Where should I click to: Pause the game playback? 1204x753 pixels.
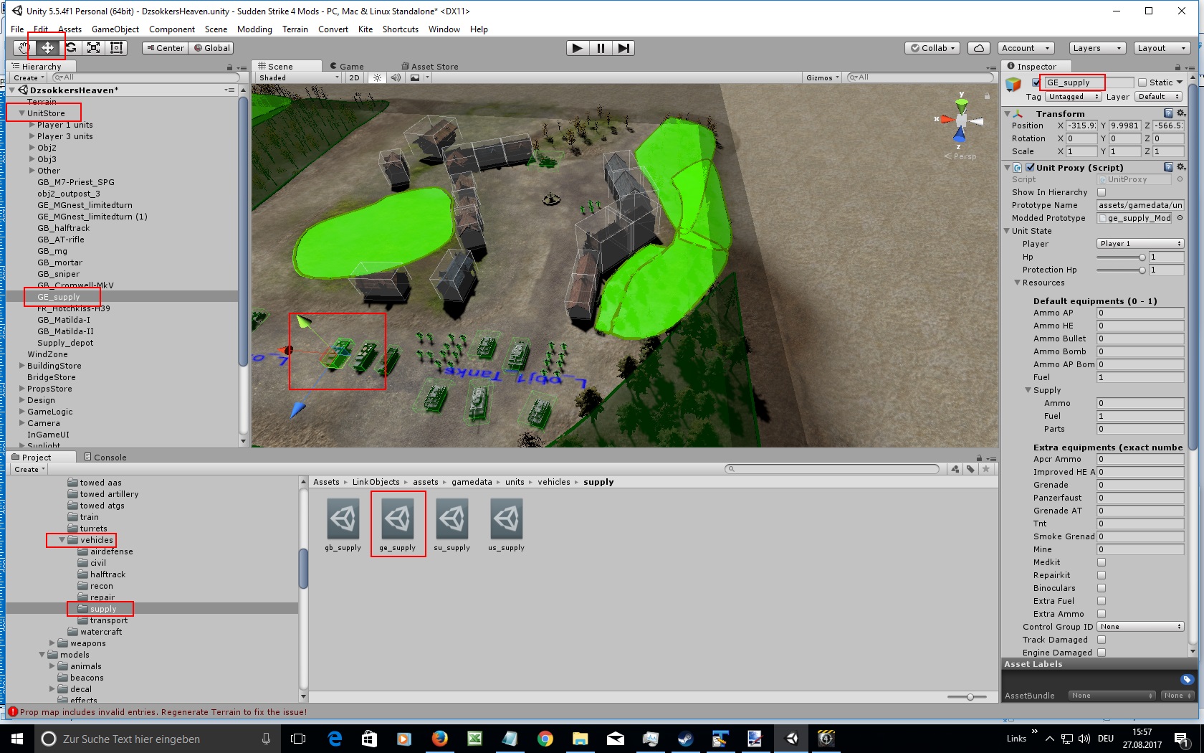pos(601,48)
